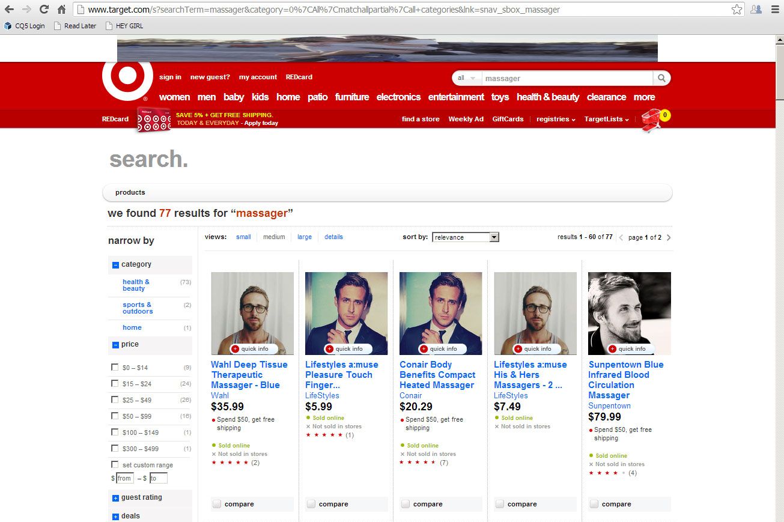The height and width of the screenshot is (522, 784).
Task: Collapse the category filter section
Action: tap(115, 265)
